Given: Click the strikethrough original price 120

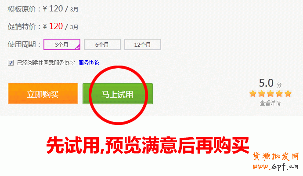Looking at the screenshot, I should click(56, 8).
